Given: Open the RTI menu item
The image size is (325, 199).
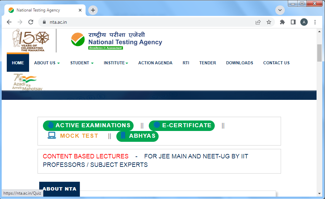Looking at the screenshot, I should (186, 63).
